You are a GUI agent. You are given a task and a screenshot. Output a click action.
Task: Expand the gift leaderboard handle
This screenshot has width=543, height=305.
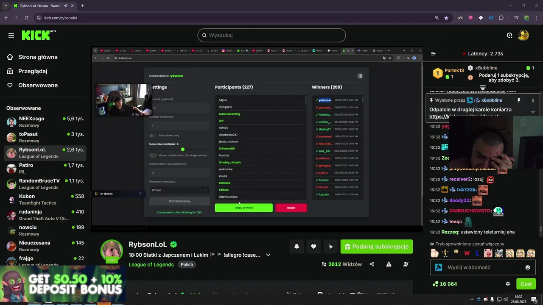[483, 87]
